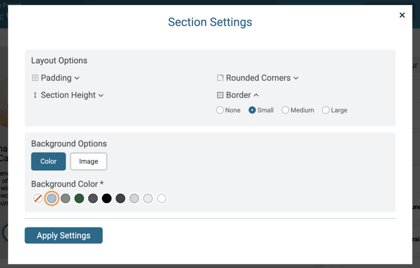This screenshot has width=420, height=268.
Task: Apply Settings to the section
Action: (x=64, y=235)
